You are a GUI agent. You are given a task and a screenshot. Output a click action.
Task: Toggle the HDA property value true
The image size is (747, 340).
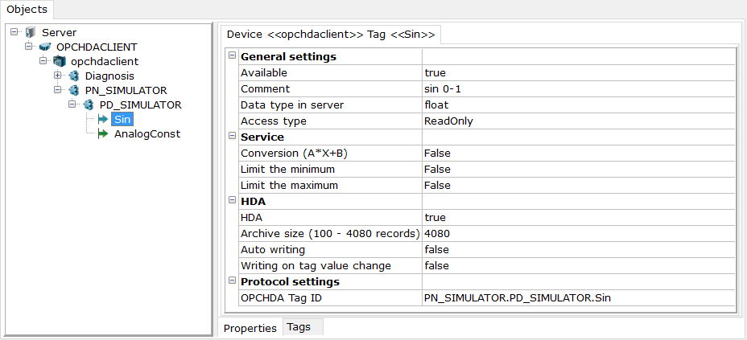(x=578, y=217)
